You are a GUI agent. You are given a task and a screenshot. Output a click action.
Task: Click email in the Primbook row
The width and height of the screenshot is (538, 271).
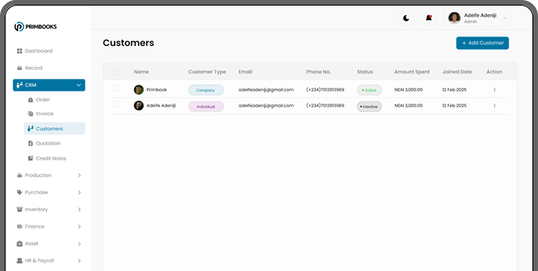266,90
